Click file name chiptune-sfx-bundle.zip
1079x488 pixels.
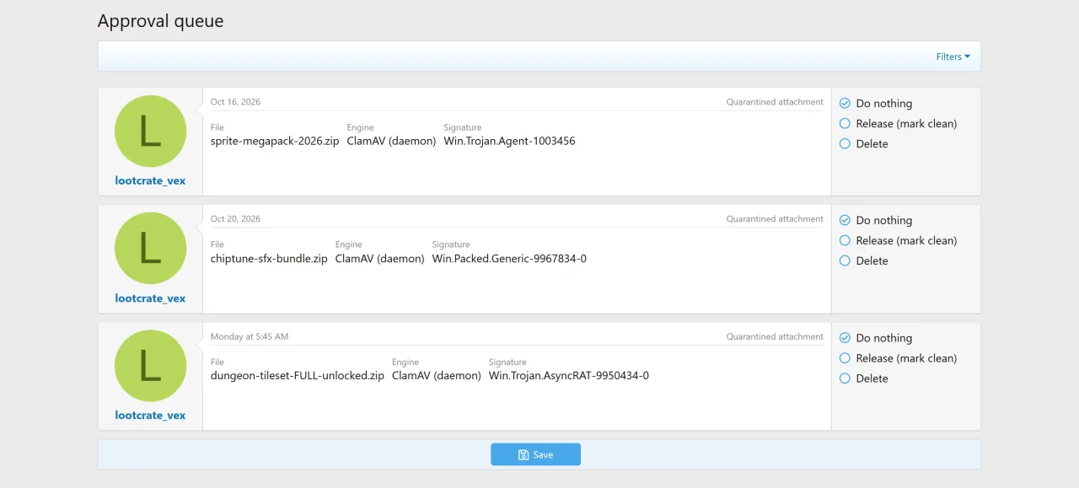pyautogui.click(x=269, y=259)
